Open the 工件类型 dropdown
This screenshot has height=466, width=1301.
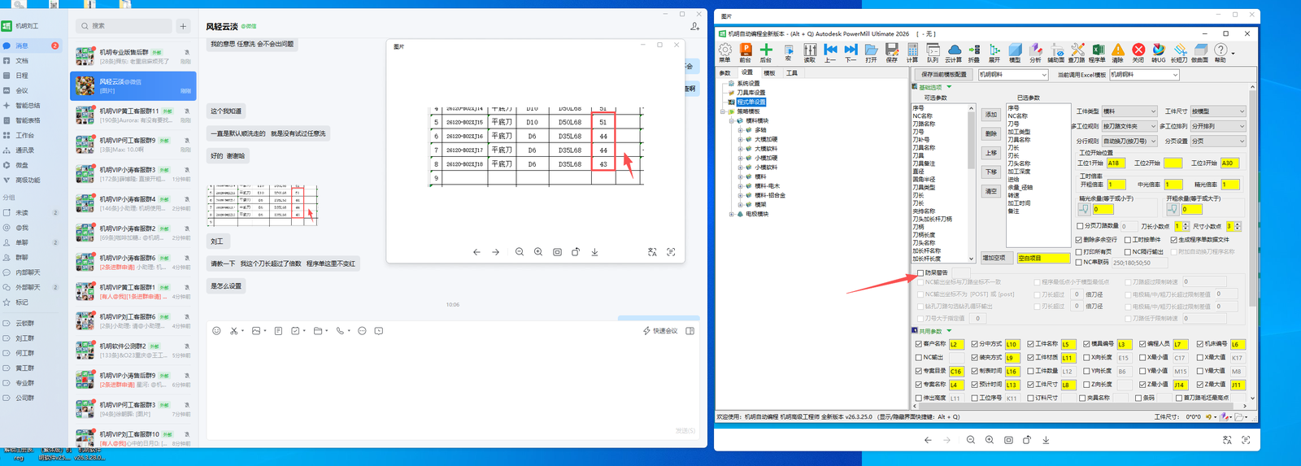click(x=1129, y=111)
